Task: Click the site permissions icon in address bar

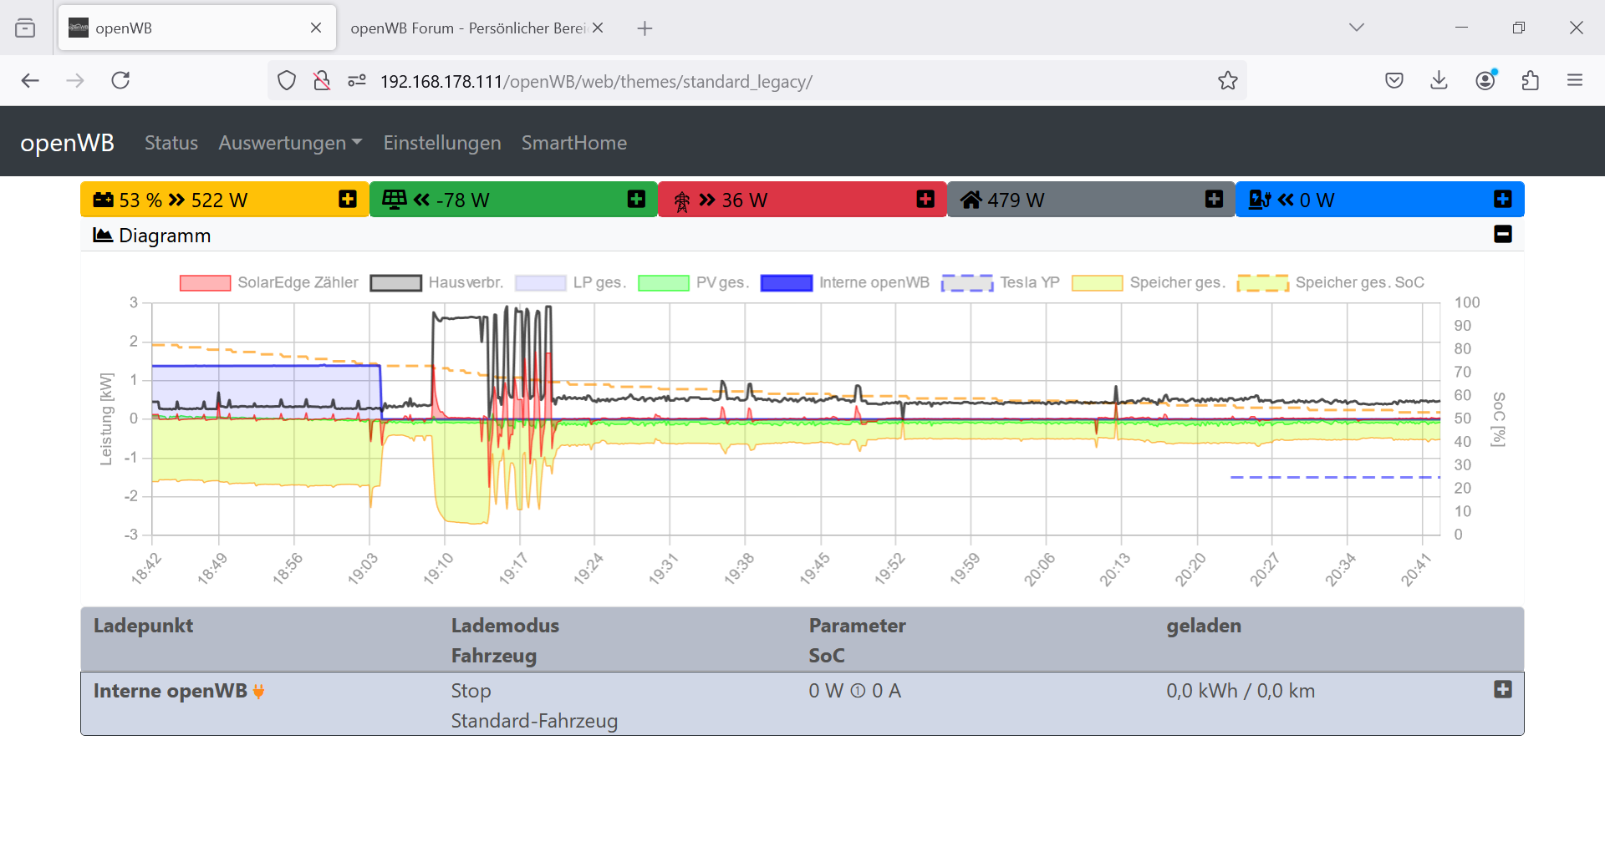Action: 357,81
